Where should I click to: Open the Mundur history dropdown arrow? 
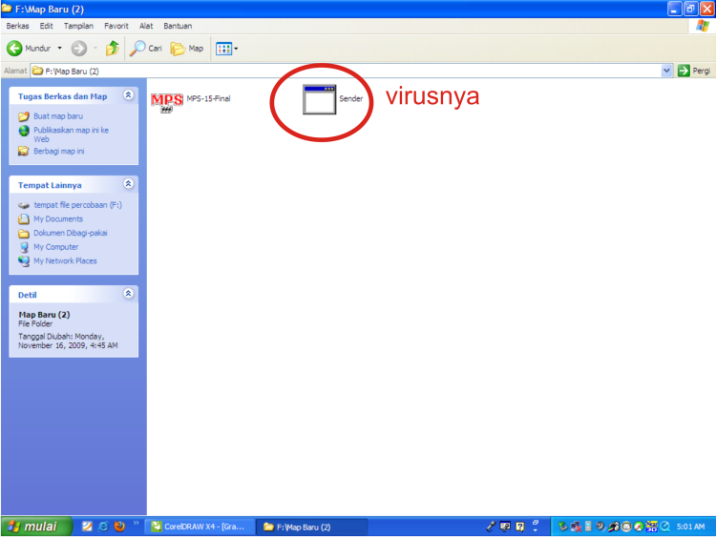click(59, 48)
